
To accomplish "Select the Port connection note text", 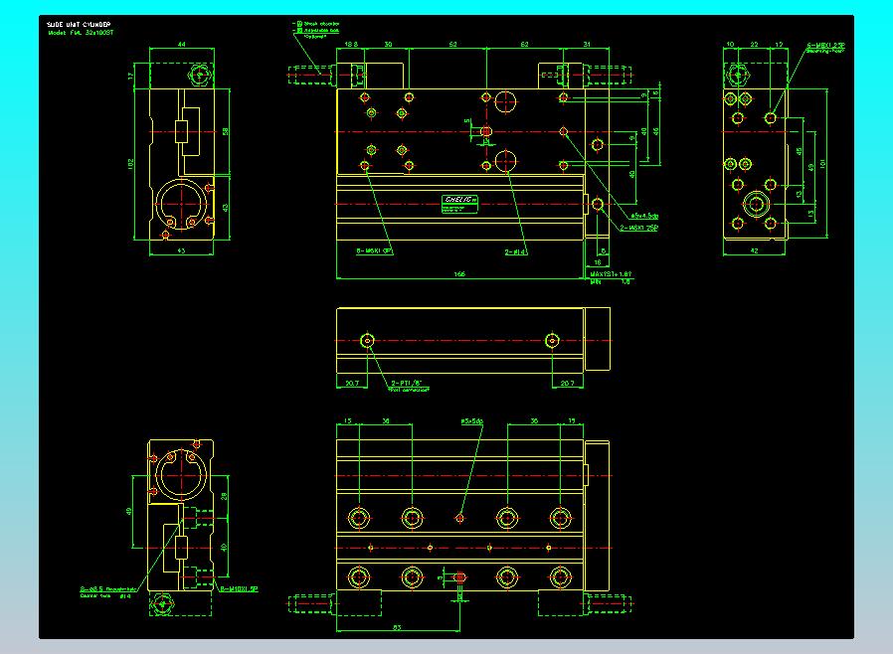I will (409, 390).
